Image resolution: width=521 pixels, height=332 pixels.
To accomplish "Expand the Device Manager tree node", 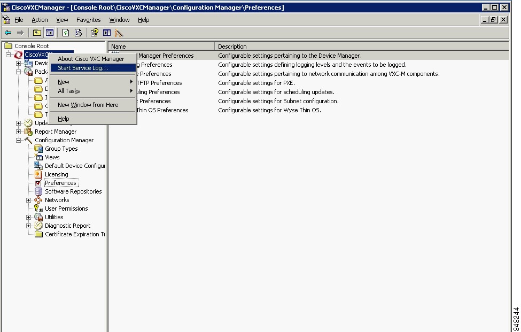I will [x=19, y=63].
